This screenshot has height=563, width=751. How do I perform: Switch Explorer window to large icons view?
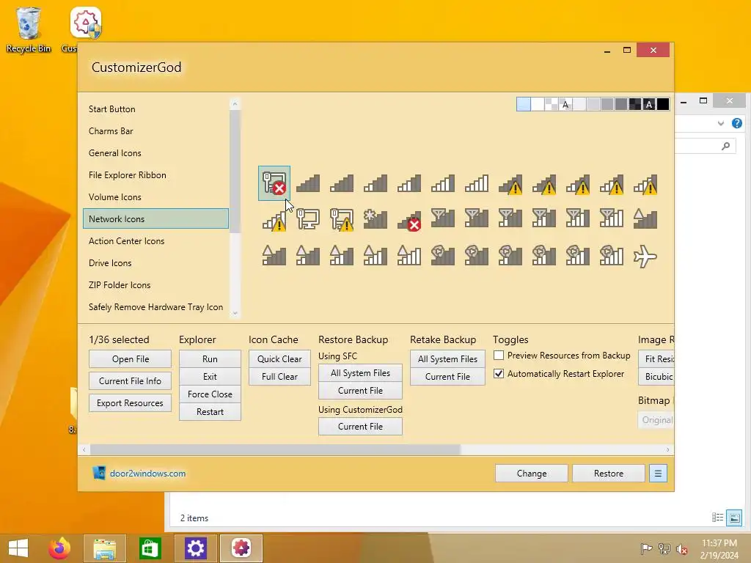[734, 518]
